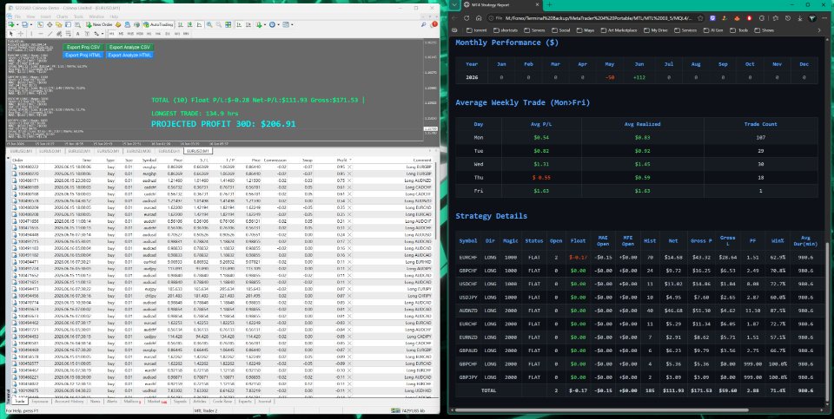Pick the Vertical Line drawing tool
This screenshot has height=419, width=834.
pos(31,34)
